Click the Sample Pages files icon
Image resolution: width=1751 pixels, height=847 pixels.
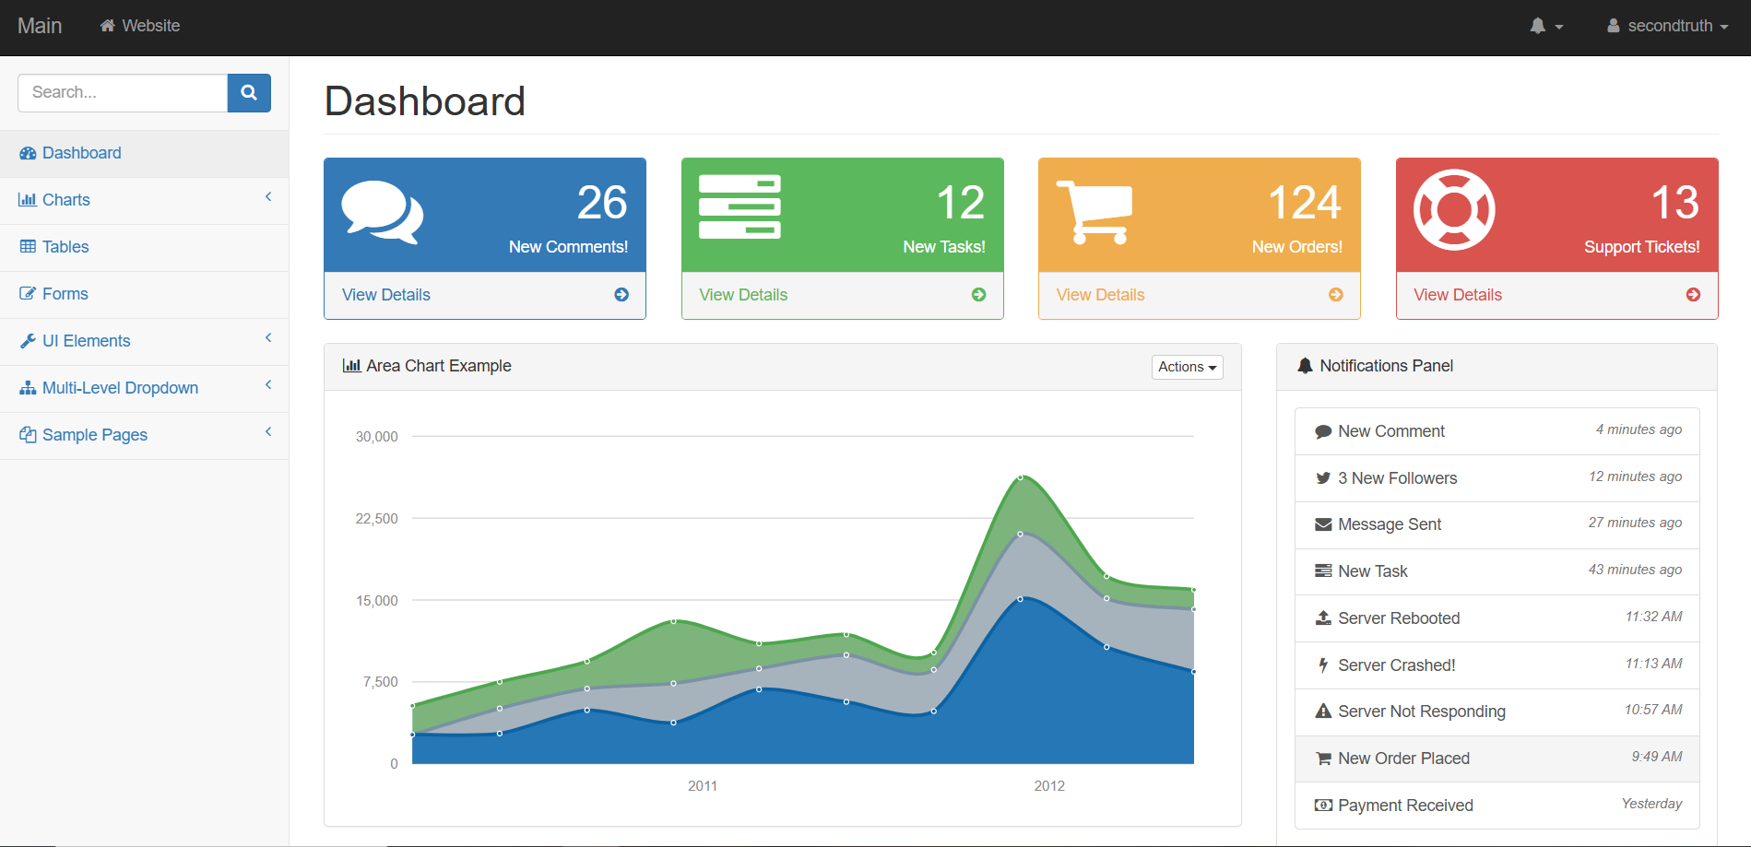(28, 435)
